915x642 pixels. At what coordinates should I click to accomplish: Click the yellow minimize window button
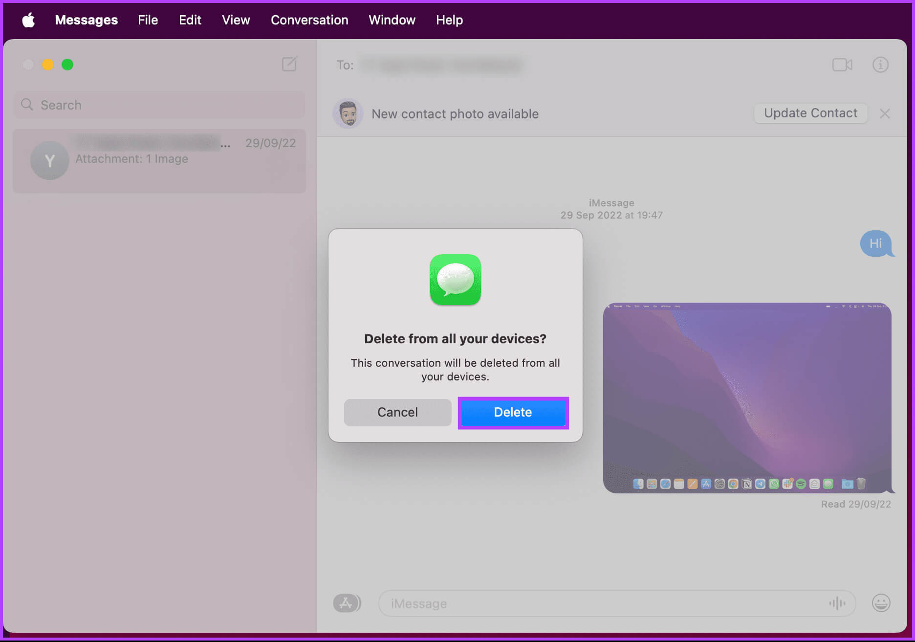coord(48,65)
